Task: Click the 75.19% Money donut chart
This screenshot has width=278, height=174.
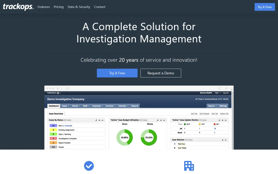Action: 149,138
